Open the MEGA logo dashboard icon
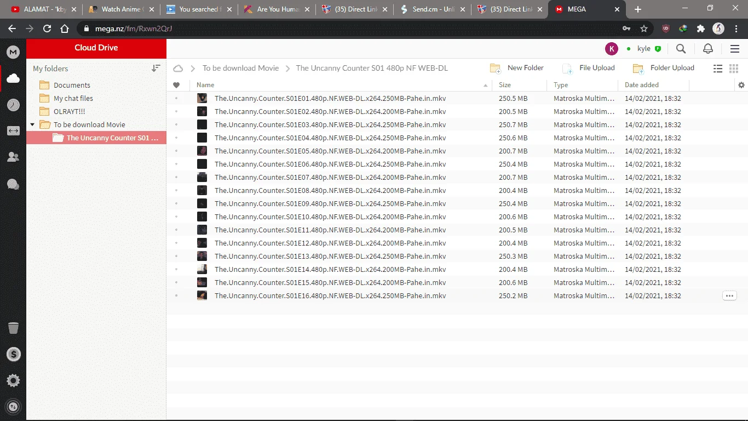Viewport: 748px width, 421px height. [x=13, y=52]
